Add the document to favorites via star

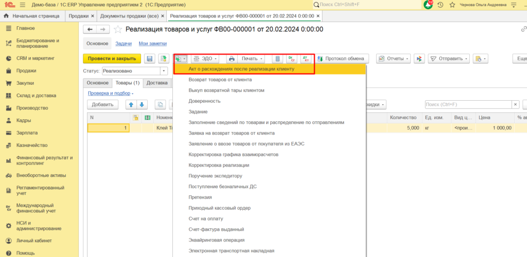click(118, 29)
